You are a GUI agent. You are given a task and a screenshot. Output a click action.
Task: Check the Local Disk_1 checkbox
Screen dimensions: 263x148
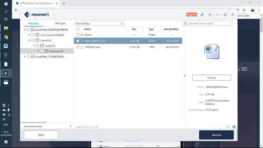click(x=28, y=56)
